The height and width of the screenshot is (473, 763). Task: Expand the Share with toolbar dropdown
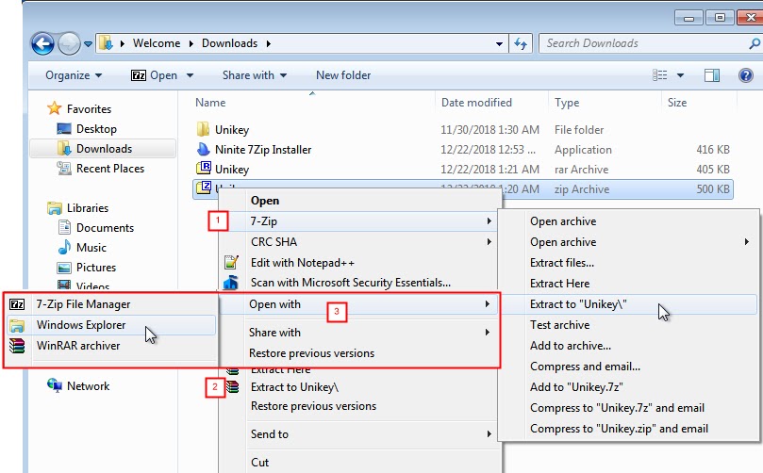tap(254, 75)
